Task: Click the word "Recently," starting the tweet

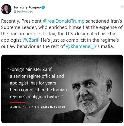Action: coord(11,21)
